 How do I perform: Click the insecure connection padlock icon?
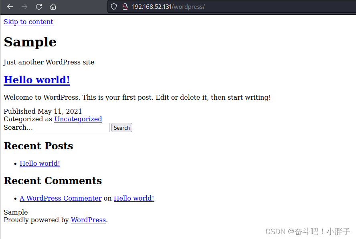click(125, 7)
